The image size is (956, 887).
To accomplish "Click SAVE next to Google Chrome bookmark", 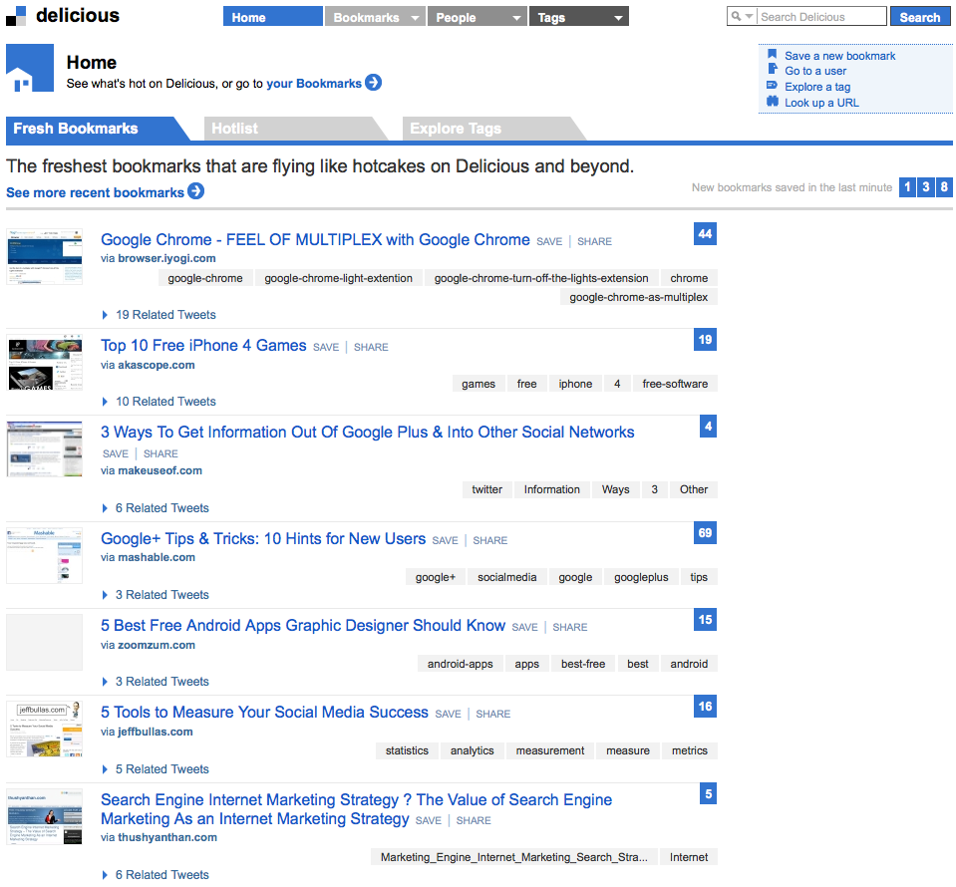I will [x=549, y=241].
